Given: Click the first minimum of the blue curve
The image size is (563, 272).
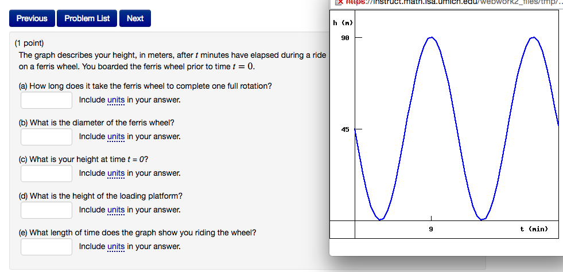Looking at the screenshot, I should click(380, 219).
